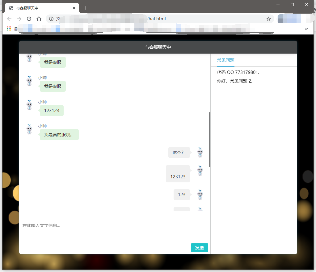Open the FAQ item 代码 QQ 773179801
Viewport: 316px width, 272px height.
pyautogui.click(x=238, y=72)
